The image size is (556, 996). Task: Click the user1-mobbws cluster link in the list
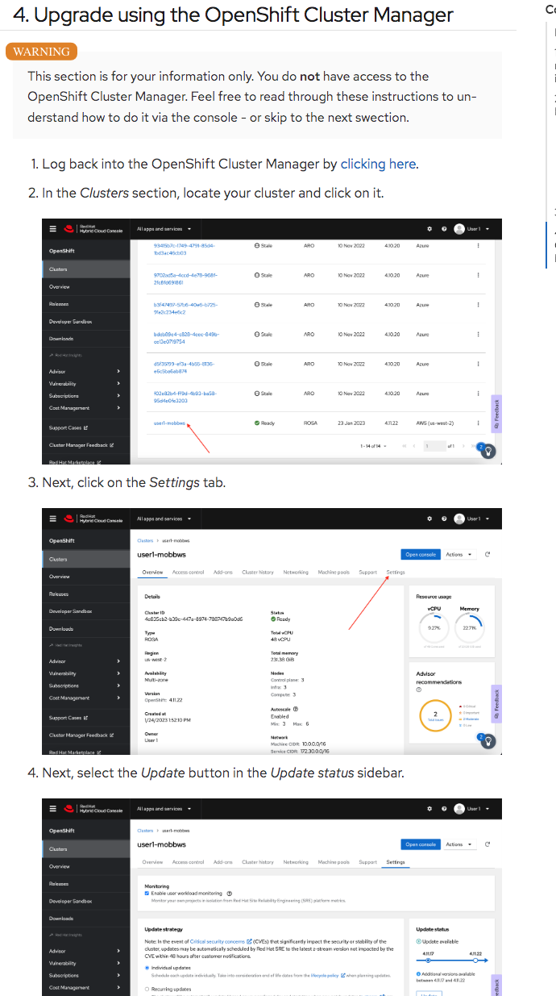point(169,423)
